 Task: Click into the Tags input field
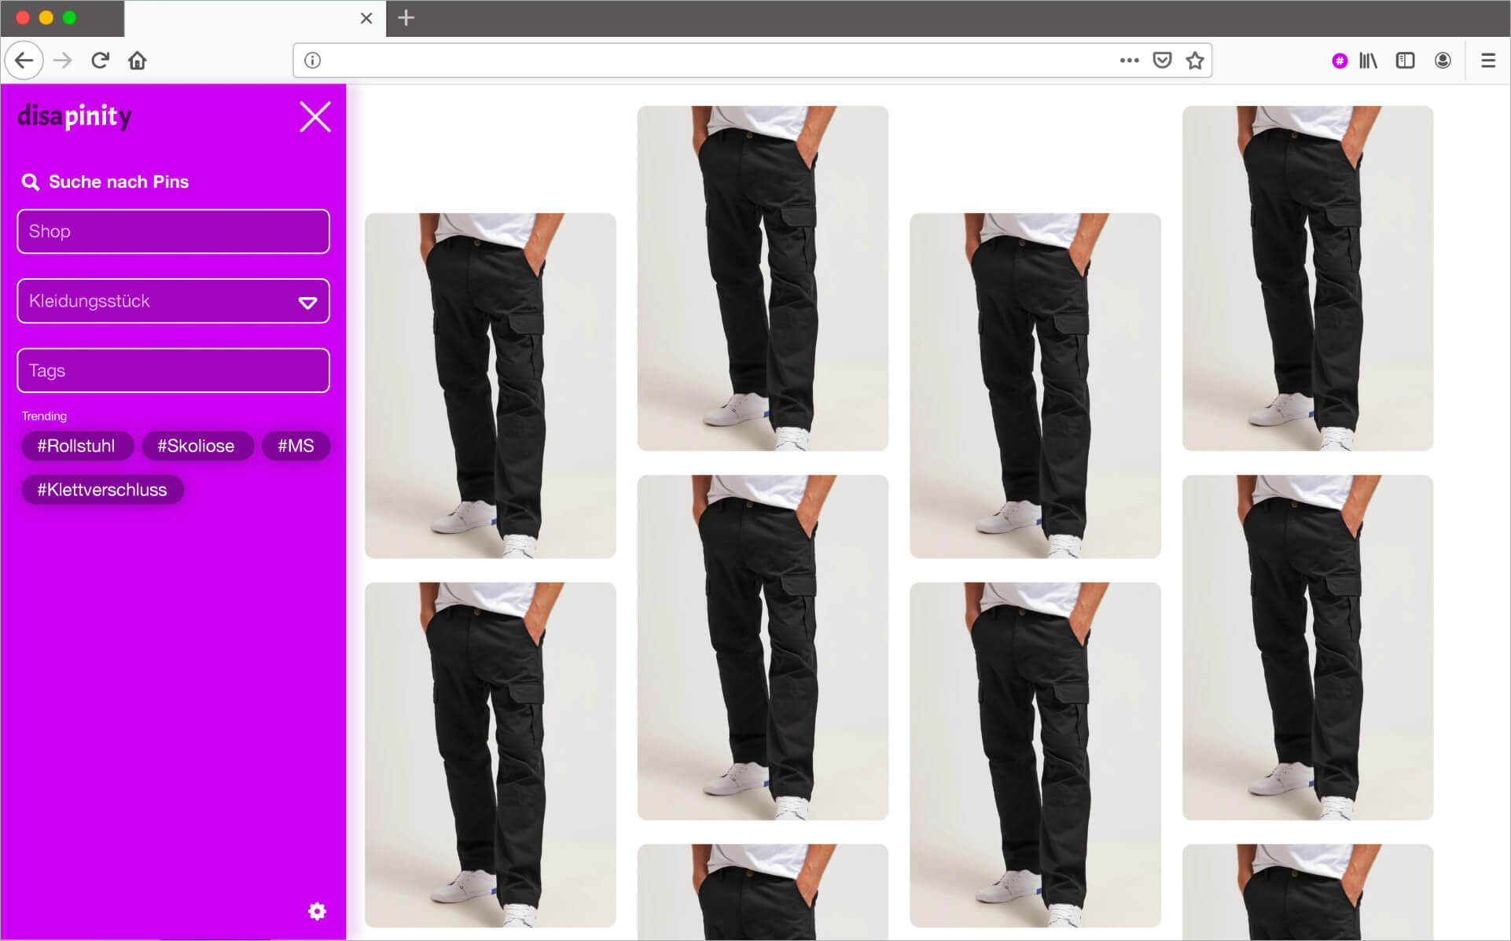(x=173, y=370)
